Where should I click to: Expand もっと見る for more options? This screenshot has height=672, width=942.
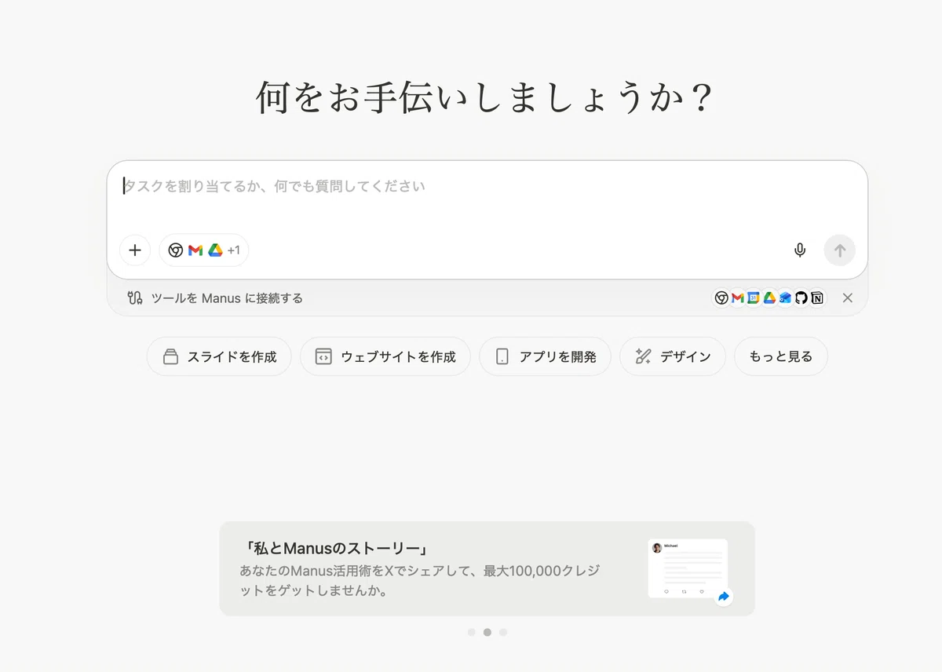click(x=781, y=357)
